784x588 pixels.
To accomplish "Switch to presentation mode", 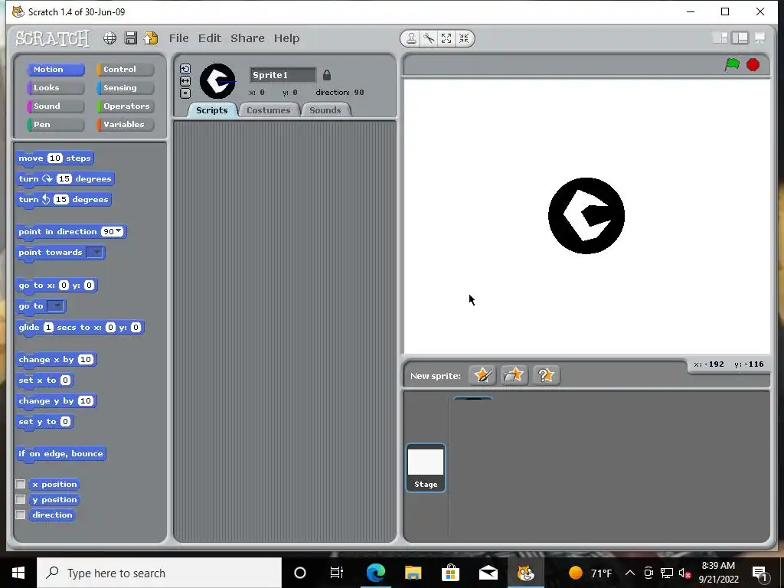I will [x=759, y=38].
